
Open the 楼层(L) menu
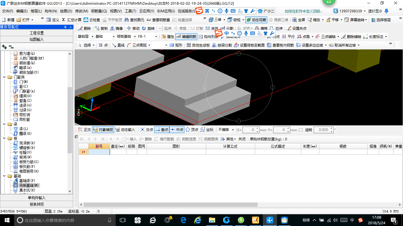click(x=36, y=11)
